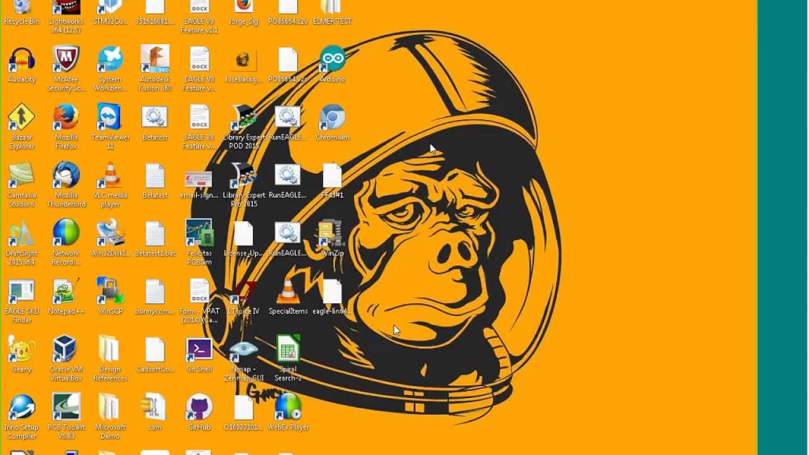The height and width of the screenshot is (455, 809).
Task: Select the TeamViewer 11 shortcut
Action: (x=110, y=118)
